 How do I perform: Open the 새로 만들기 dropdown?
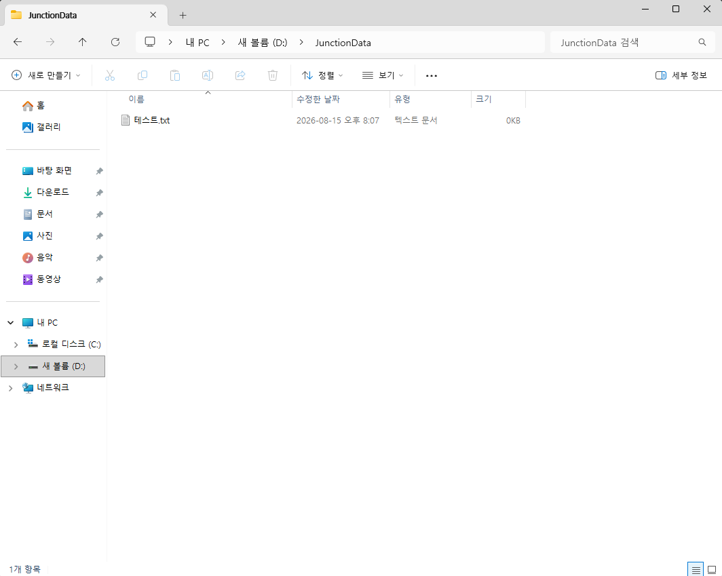[45, 75]
